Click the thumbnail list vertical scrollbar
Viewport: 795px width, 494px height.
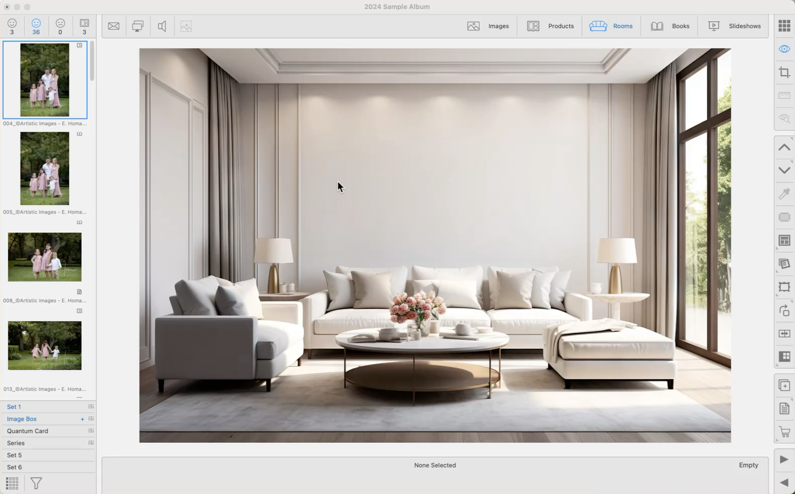coord(92,61)
